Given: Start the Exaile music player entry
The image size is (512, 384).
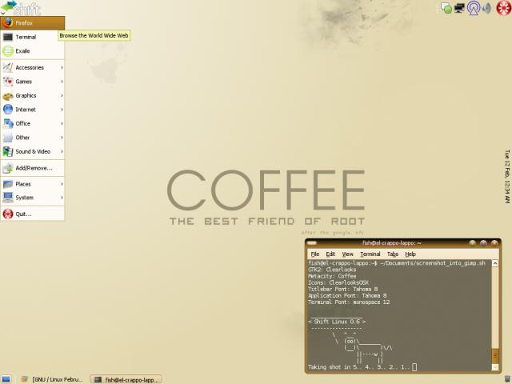Looking at the screenshot, I should (x=32, y=51).
